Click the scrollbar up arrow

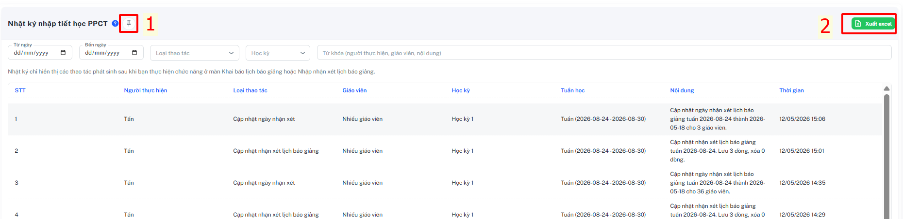coord(886,88)
